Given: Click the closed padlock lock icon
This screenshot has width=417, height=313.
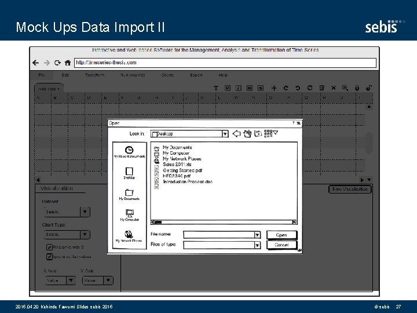Looking at the screenshot, I should 357,88.
